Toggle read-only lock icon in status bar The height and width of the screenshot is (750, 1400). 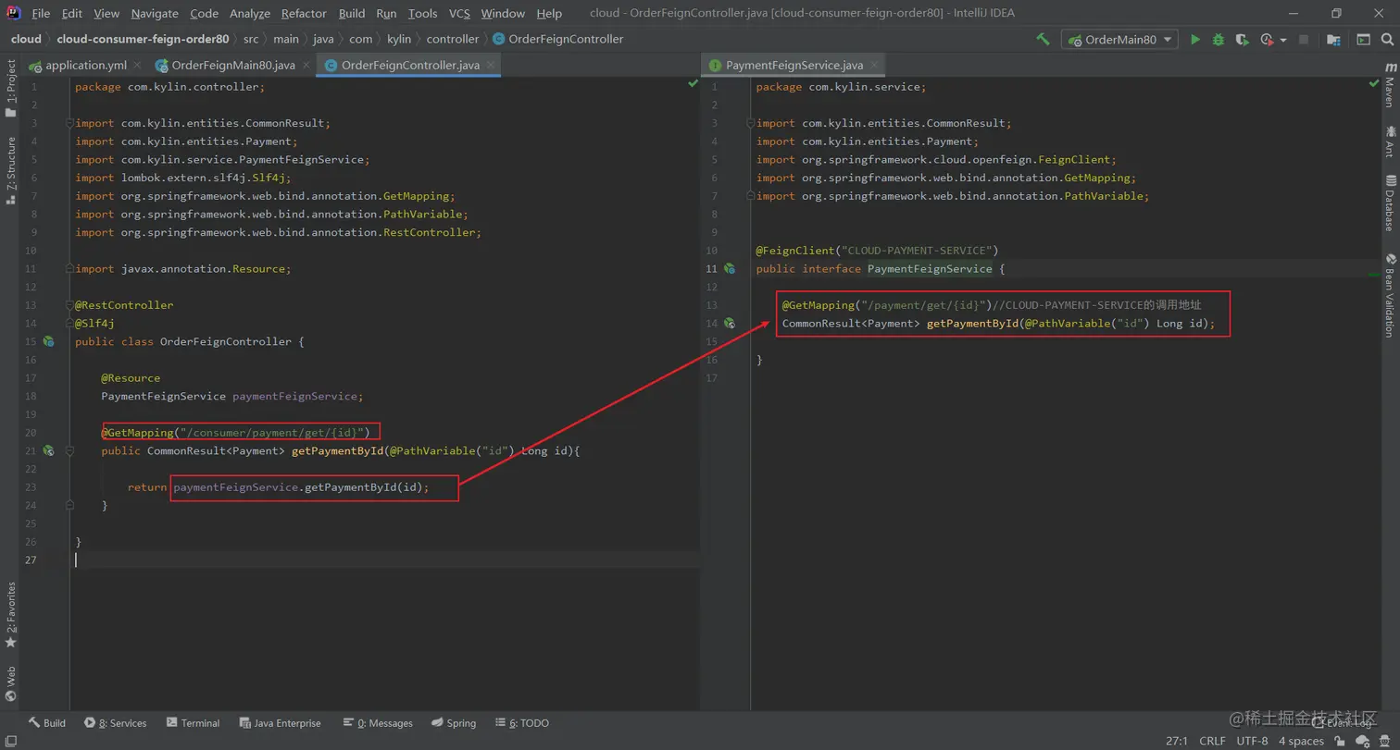coord(1340,741)
